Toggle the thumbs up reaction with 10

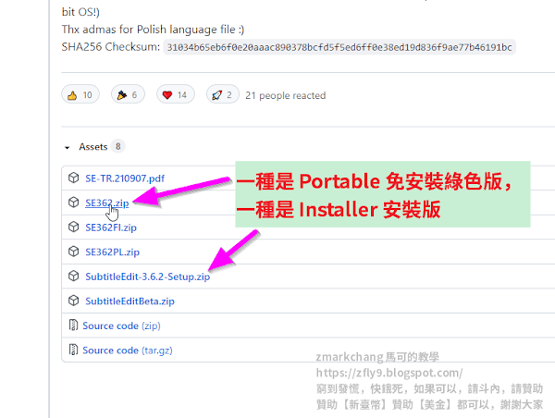tap(80, 94)
